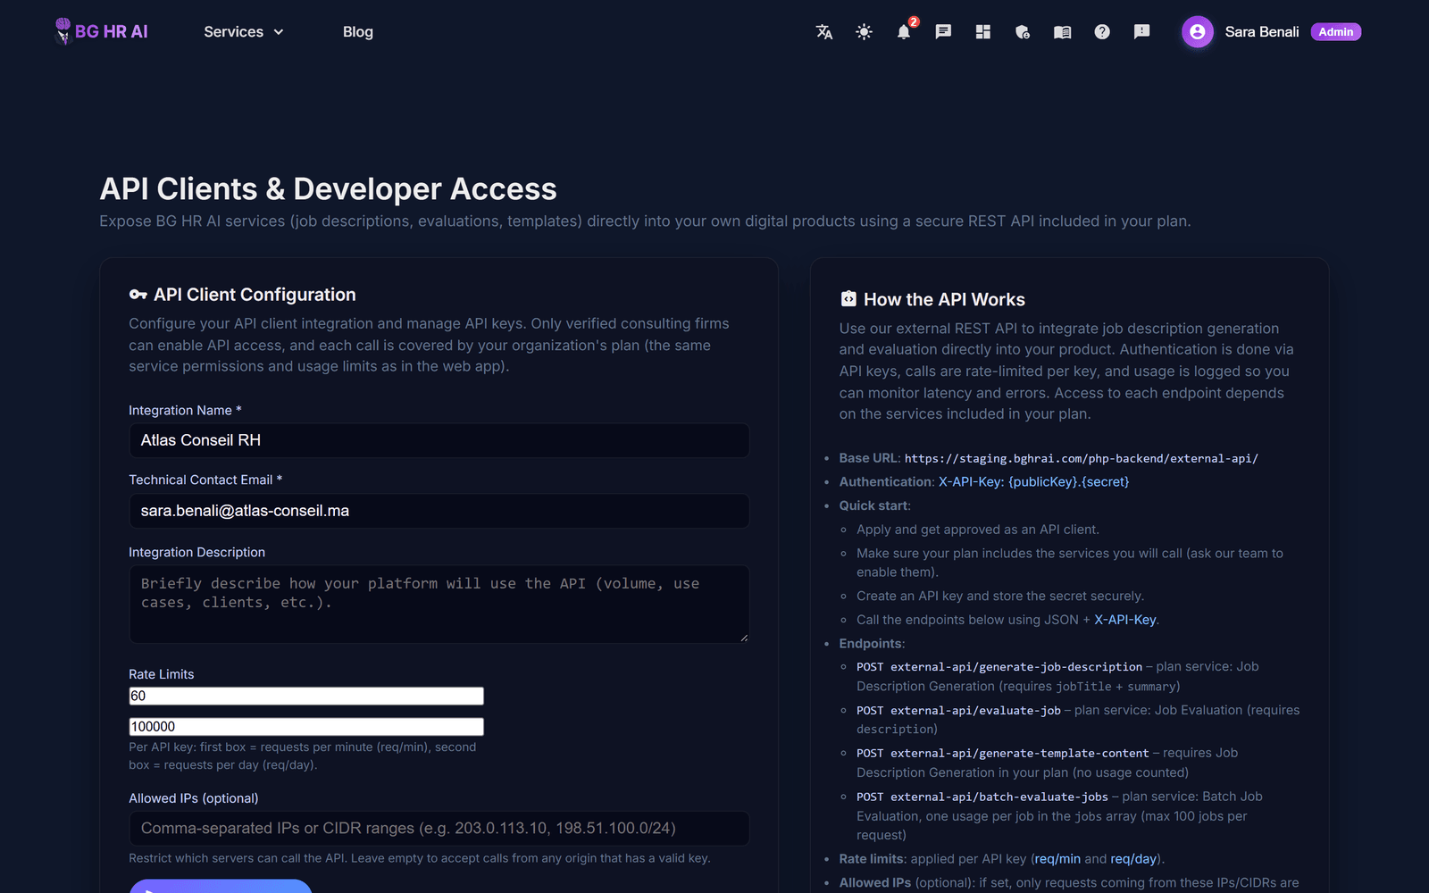Open the dashboard grid icon
Viewport: 1429px width, 893px height.
[x=983, y=32]
